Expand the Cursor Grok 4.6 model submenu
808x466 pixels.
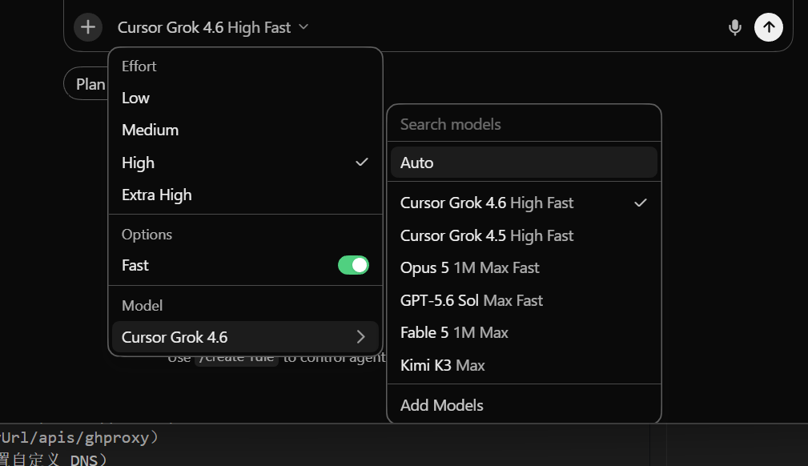tap(245, 337)
